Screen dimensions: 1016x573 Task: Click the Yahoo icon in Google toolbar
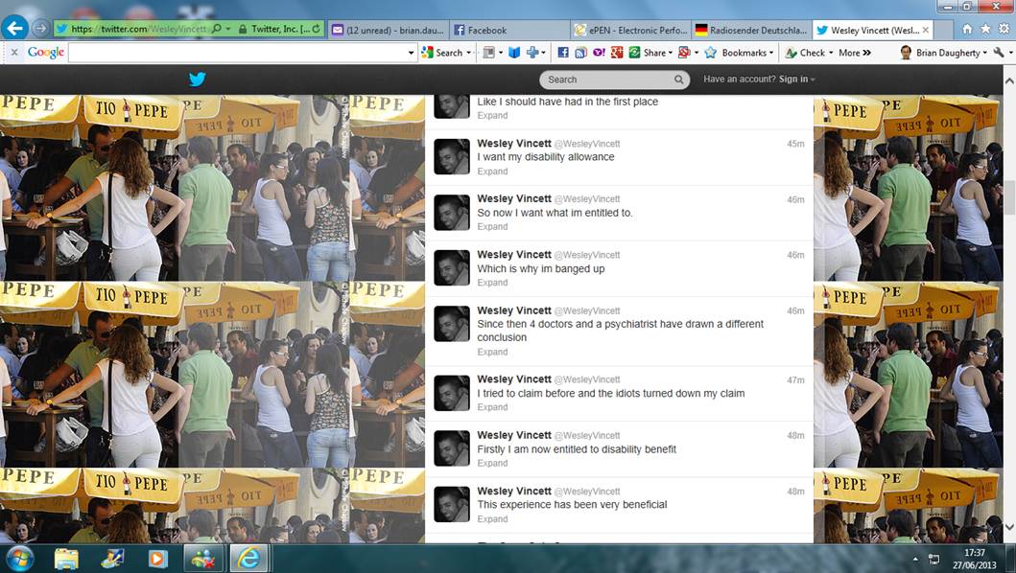tap(598, 53)
